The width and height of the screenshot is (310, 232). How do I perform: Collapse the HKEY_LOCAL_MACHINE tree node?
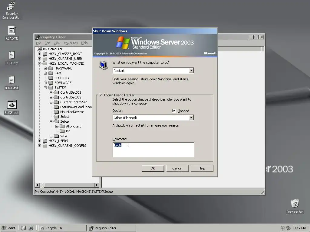39,63
